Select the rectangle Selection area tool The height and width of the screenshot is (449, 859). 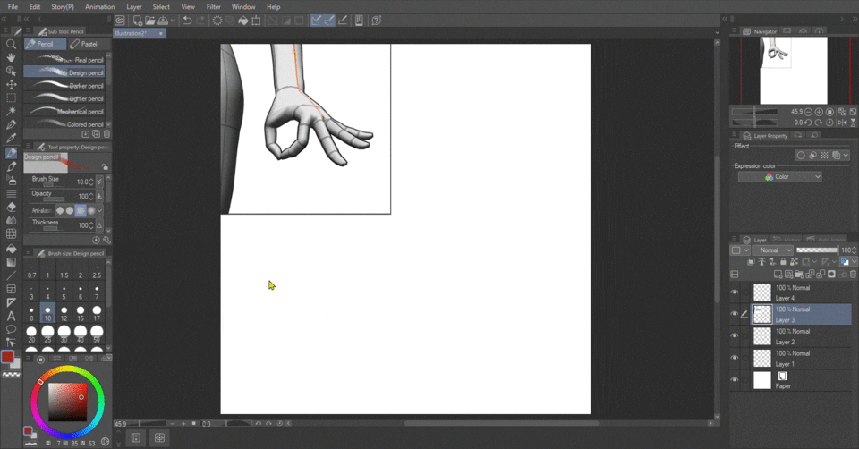click(x=11, y=98)
